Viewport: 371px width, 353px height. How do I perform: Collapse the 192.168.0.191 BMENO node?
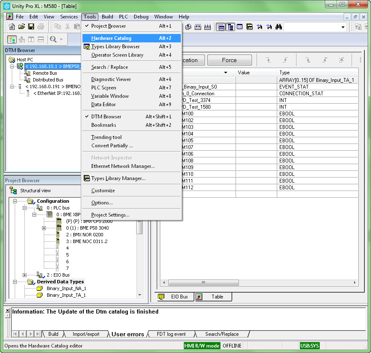click(x=12, y=86)
